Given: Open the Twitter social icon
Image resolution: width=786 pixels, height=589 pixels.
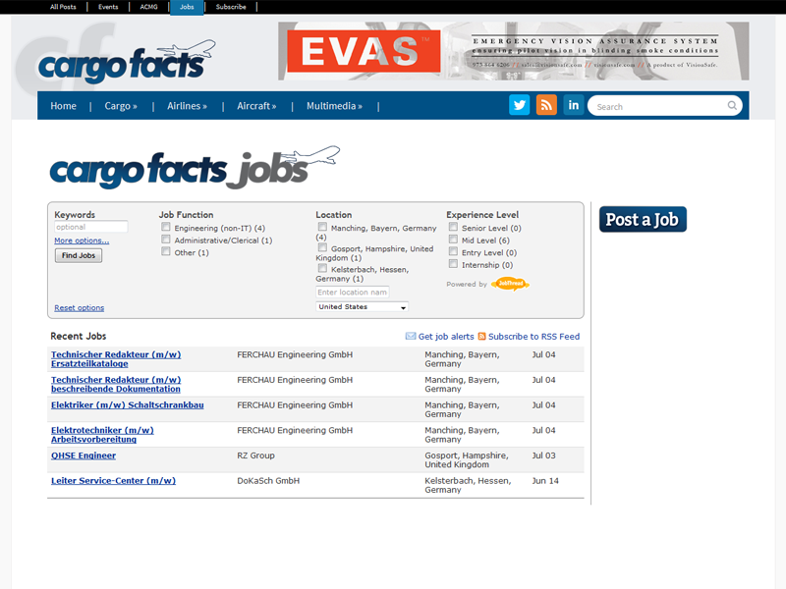Looking at the screenshot, I should point(519,106).
